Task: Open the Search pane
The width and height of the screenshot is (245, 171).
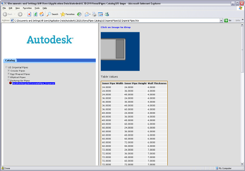Action: click(52, 14)
